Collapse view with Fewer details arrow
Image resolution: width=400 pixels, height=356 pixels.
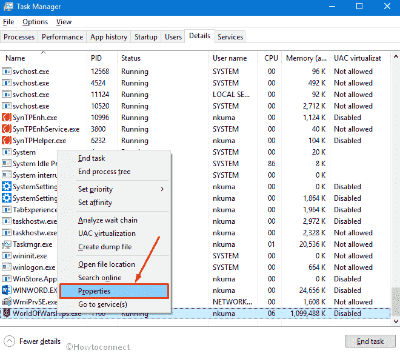coord(10,341)
